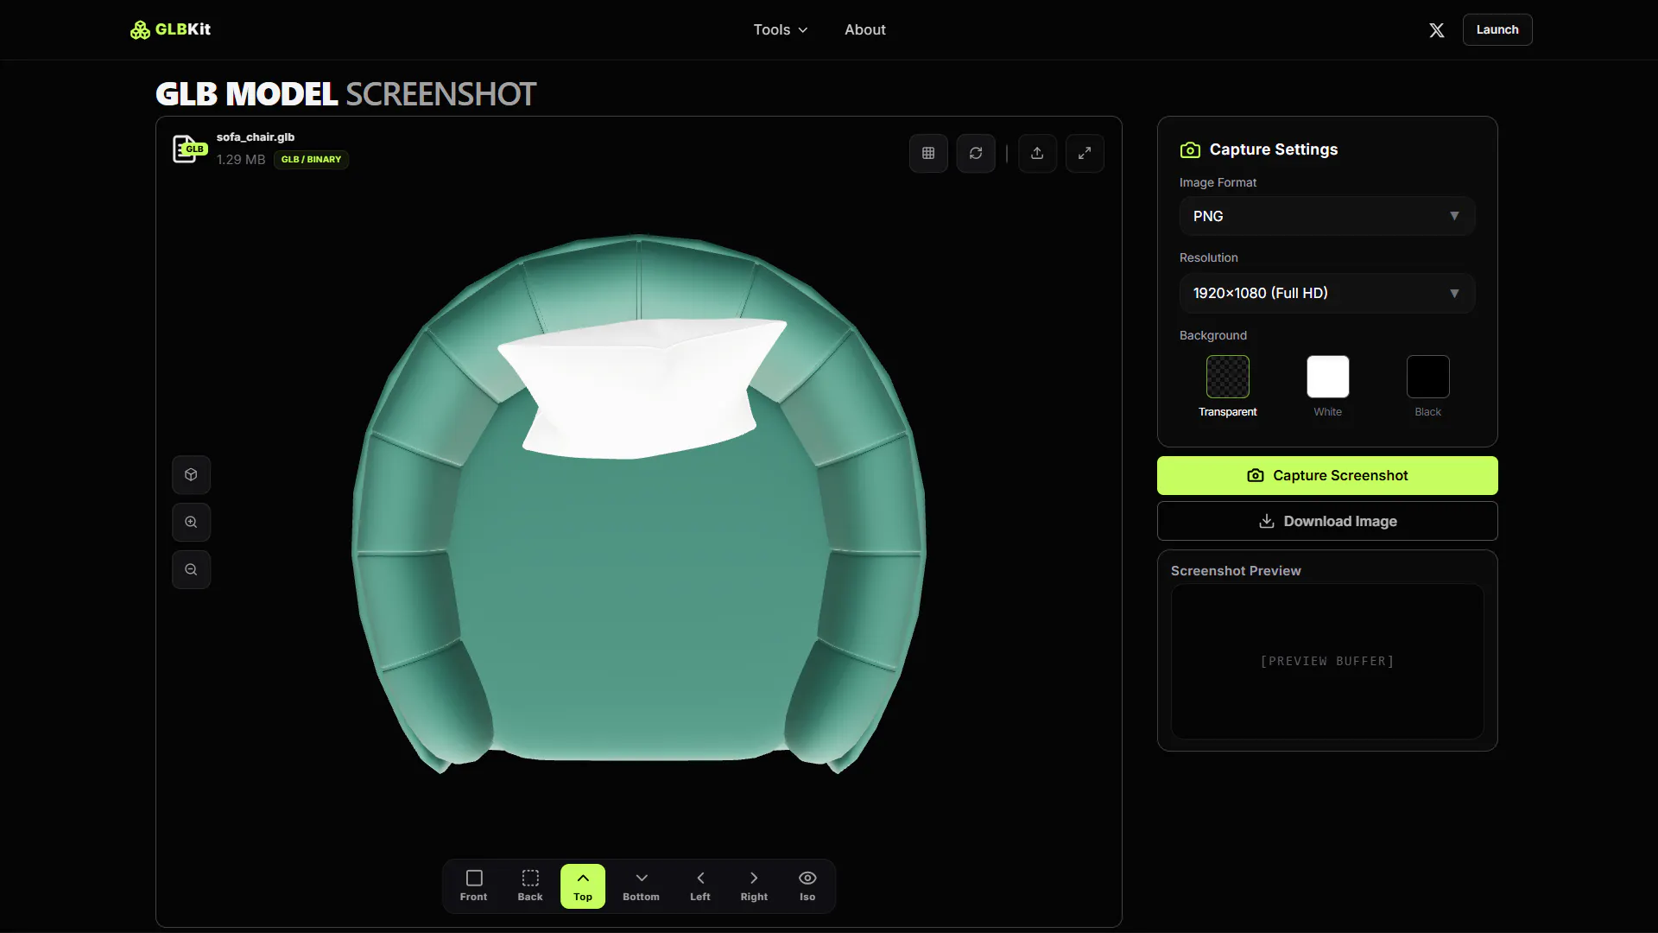Select the White background swatch
Screen dimensions: 1658x933
1327,377
